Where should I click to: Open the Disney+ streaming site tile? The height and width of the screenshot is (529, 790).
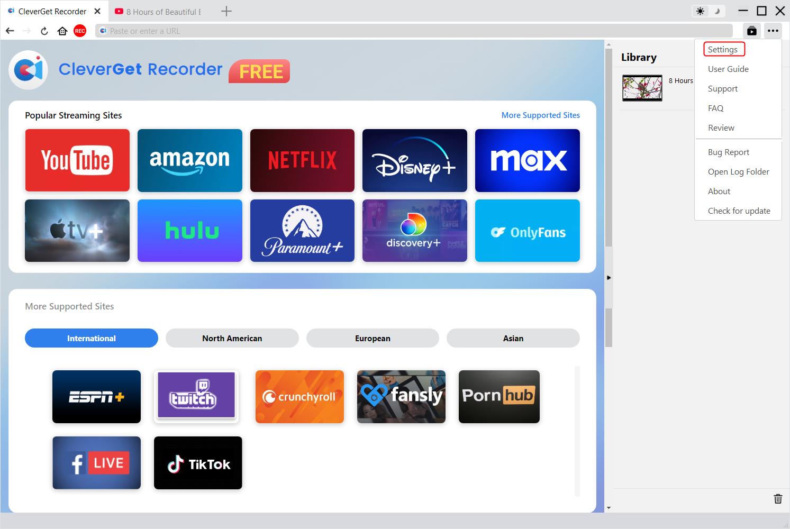click(415, 160)
